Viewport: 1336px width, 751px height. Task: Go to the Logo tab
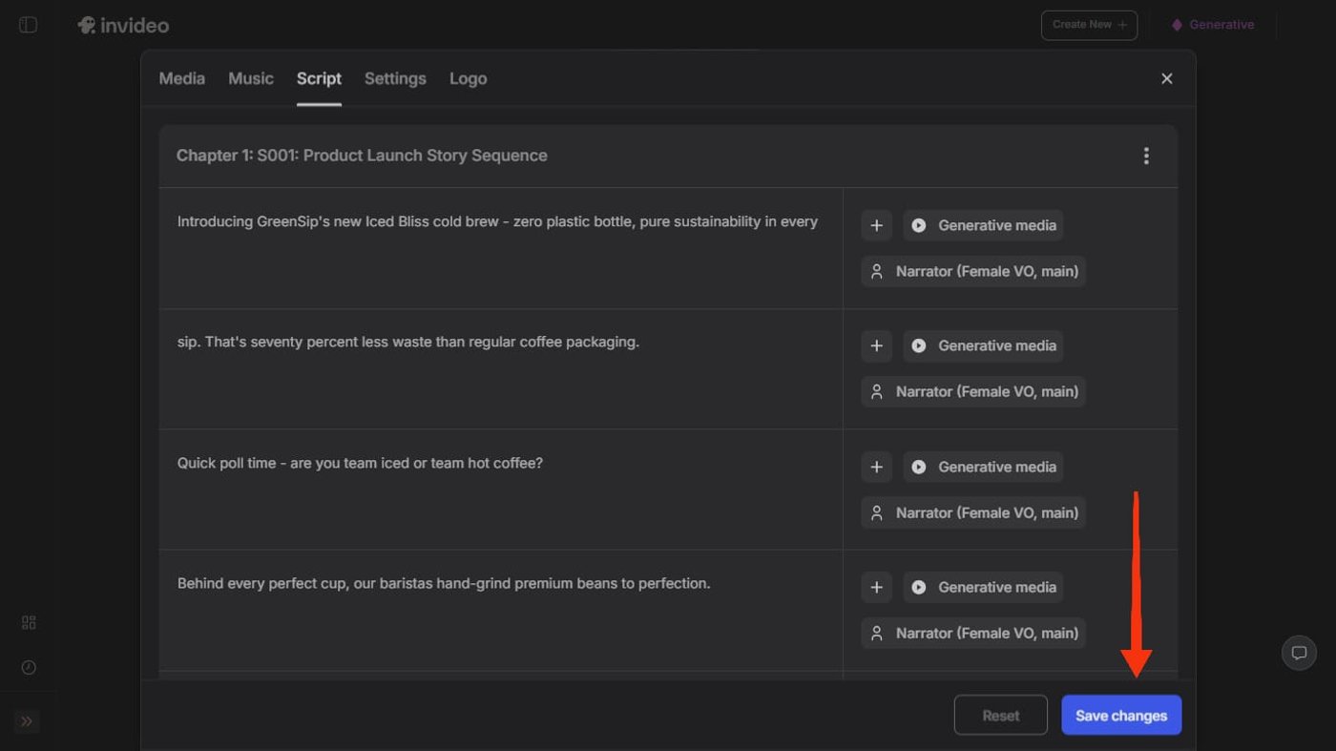click(468, 79)
